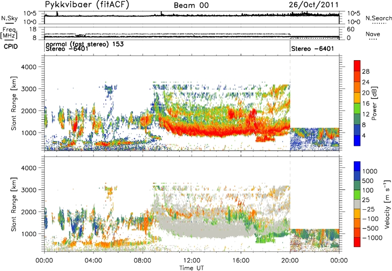
Task: Click the '60' Nave axis tick
Action: point(350,29)
